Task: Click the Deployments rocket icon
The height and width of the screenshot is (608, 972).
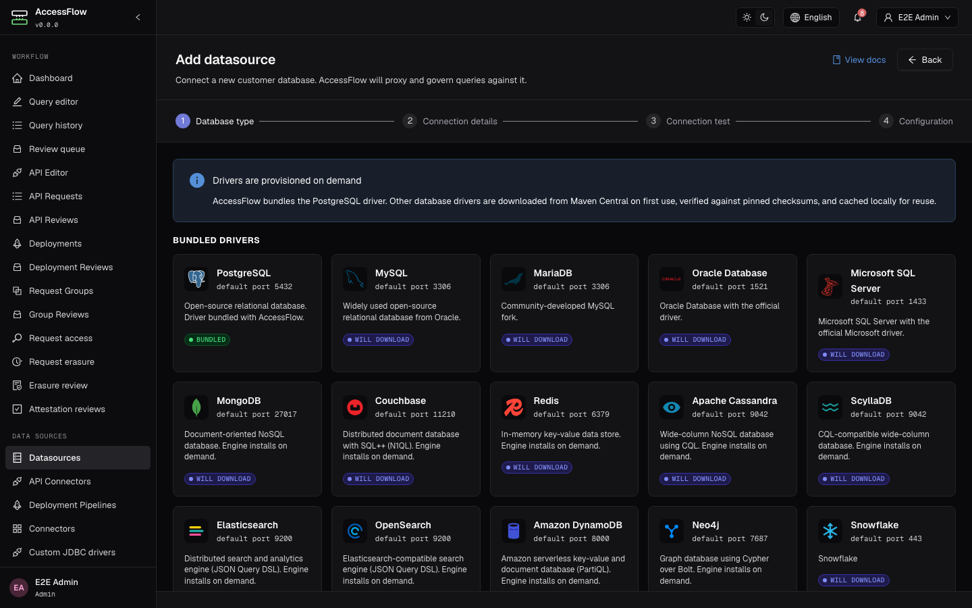Action: click(18, 244)
